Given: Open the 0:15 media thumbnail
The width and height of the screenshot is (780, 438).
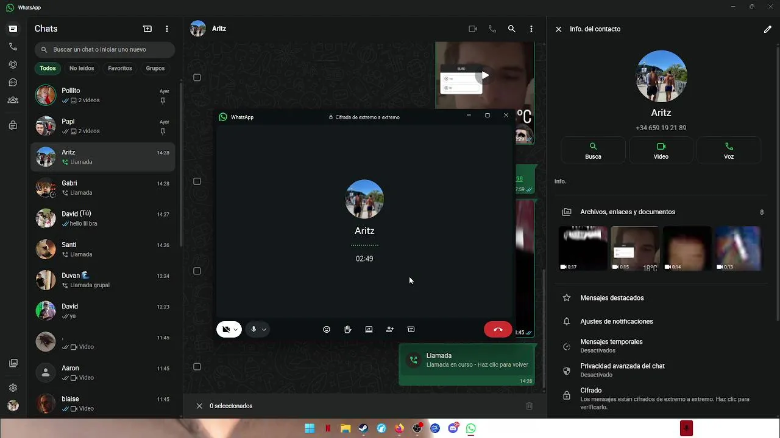Looking at the screenshot, I should click(x=634, y=248).
